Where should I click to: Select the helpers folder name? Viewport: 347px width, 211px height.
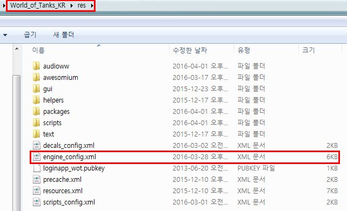53,100
